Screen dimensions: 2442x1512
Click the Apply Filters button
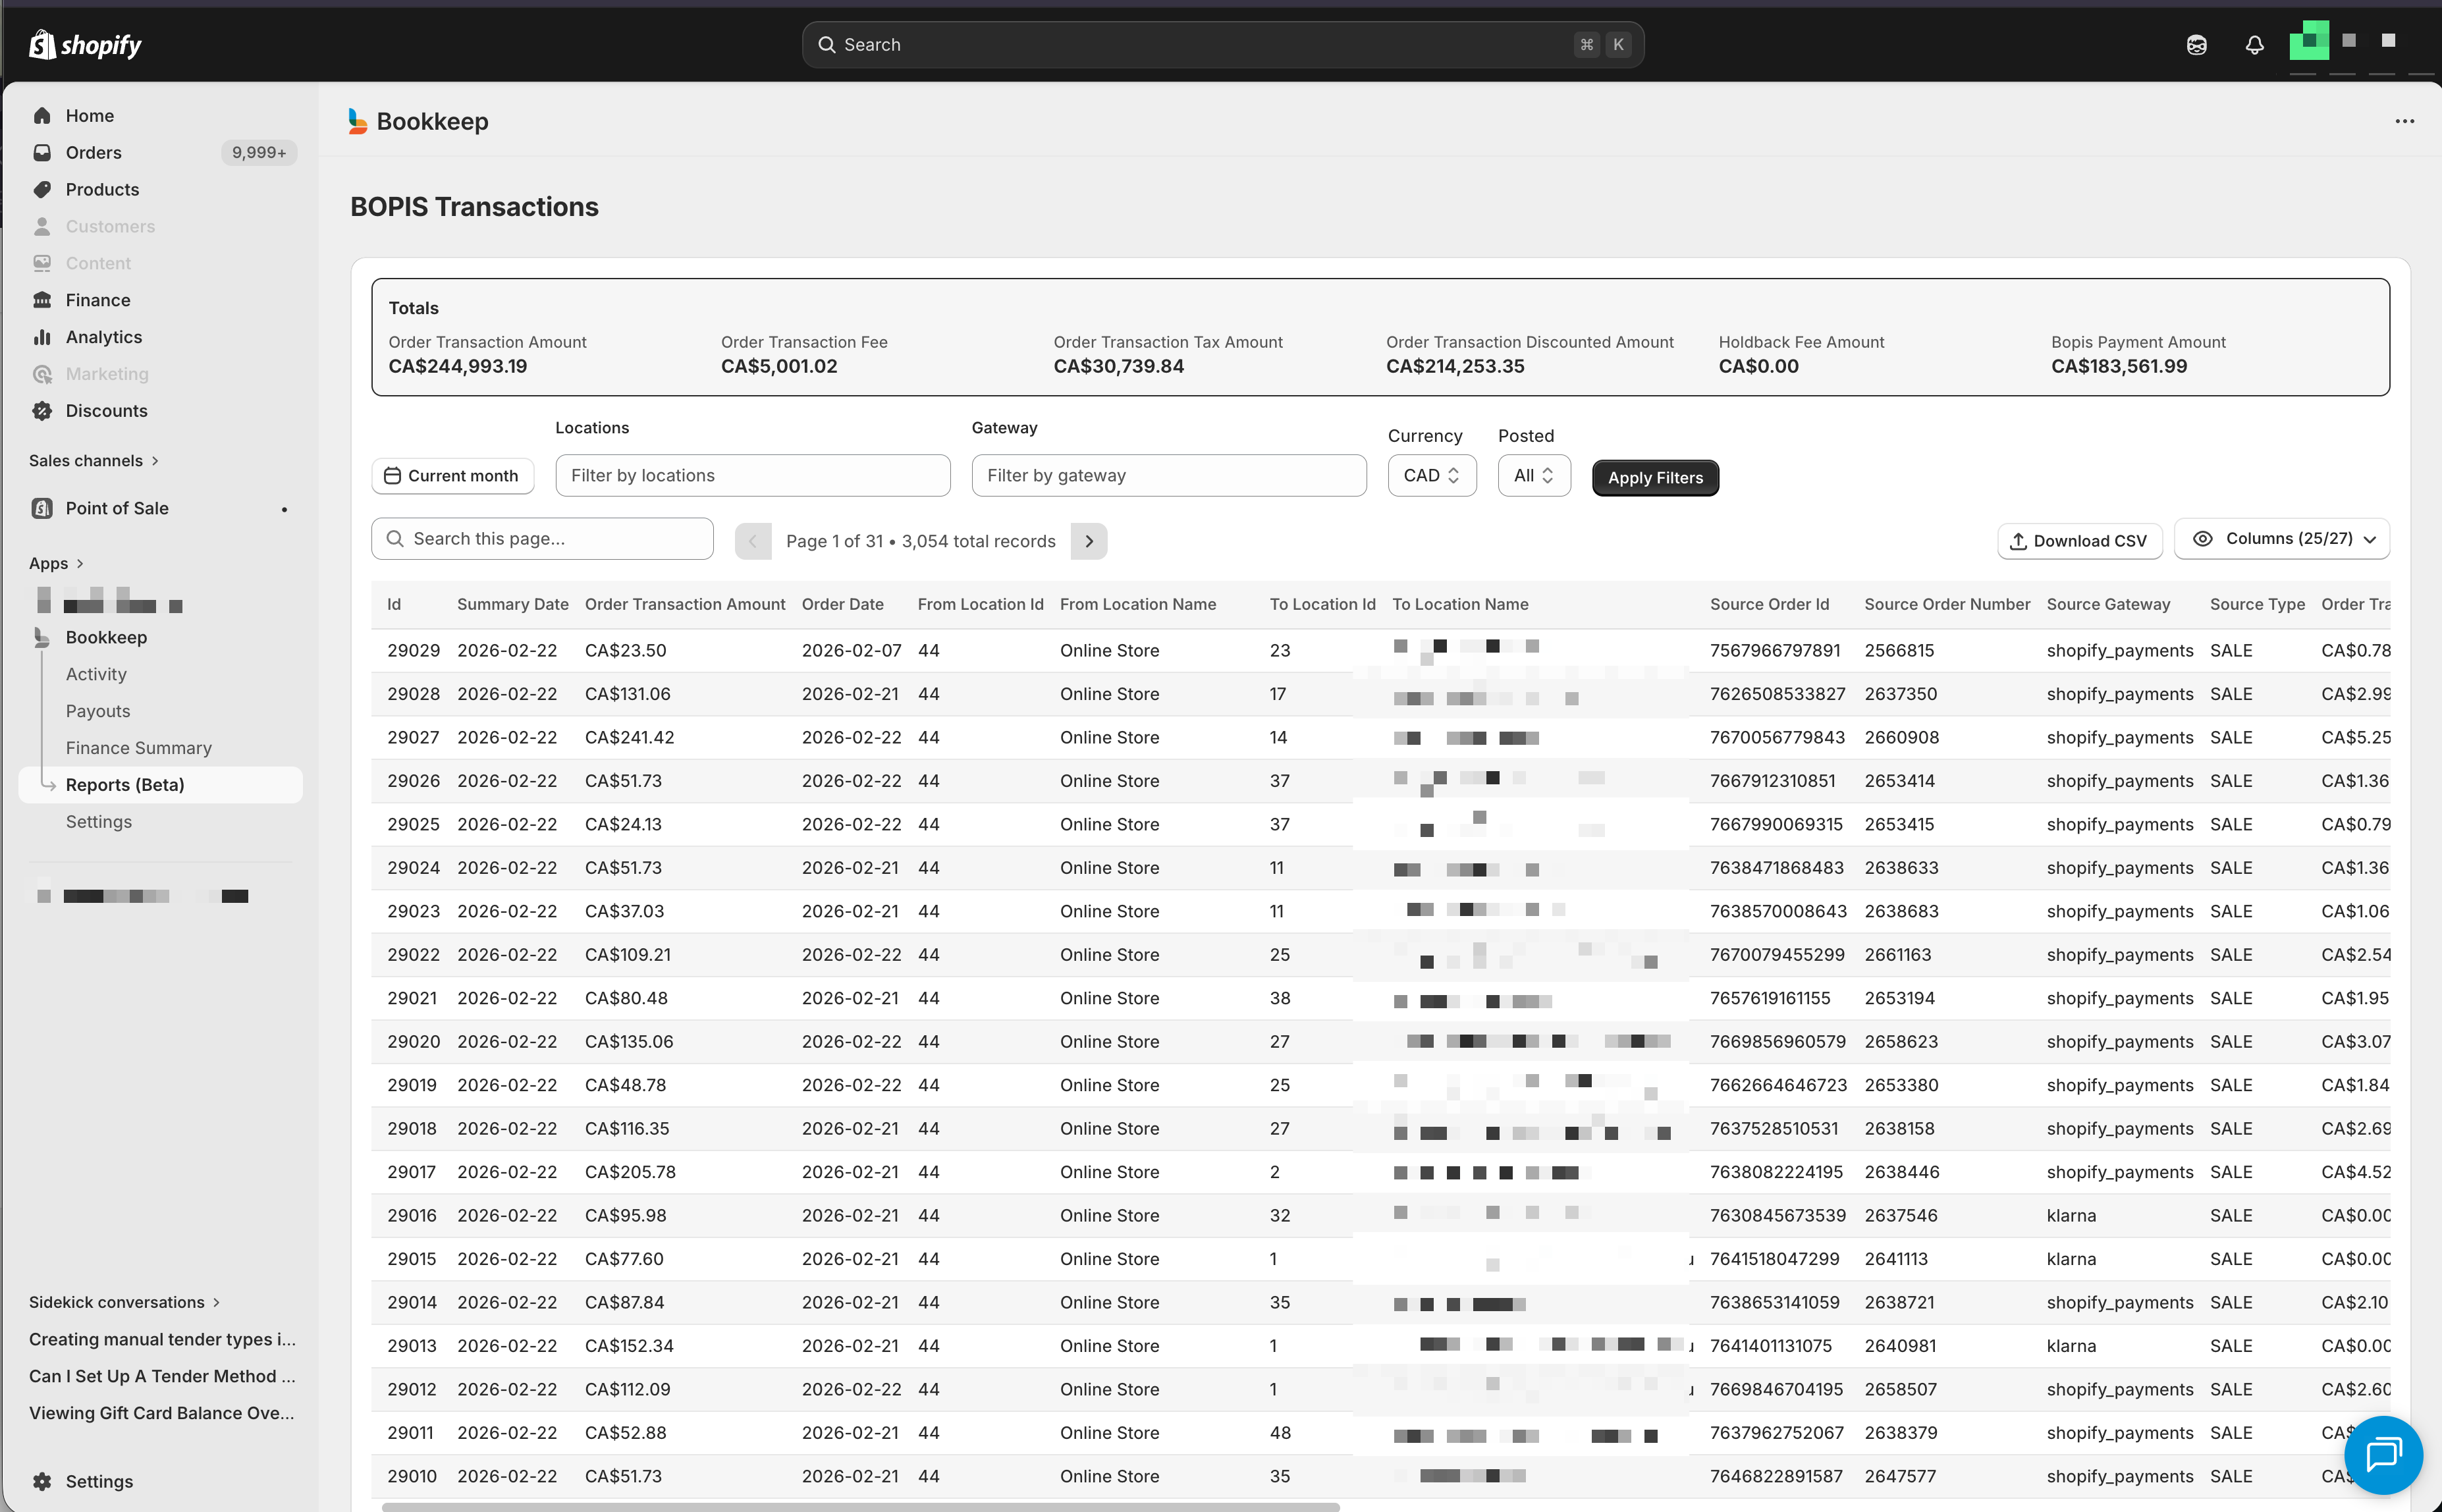click(1654, 478)
